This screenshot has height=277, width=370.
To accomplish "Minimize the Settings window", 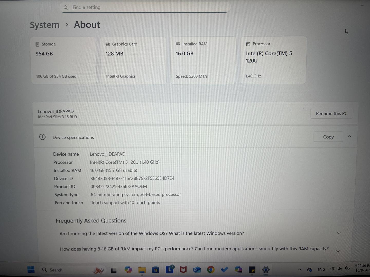I will (x=362, y=5).
